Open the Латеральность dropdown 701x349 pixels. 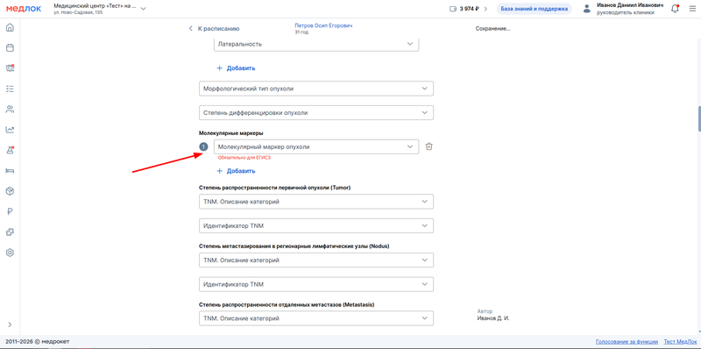(316, 45)
